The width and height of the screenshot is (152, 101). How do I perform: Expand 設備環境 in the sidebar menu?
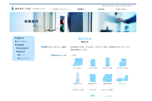click(20, 45)
